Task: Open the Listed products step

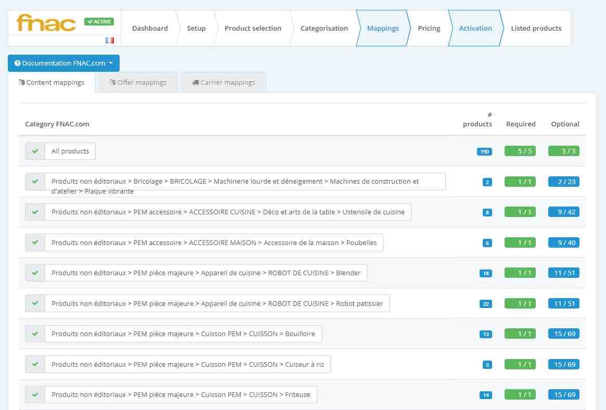Action: [536, 28]
